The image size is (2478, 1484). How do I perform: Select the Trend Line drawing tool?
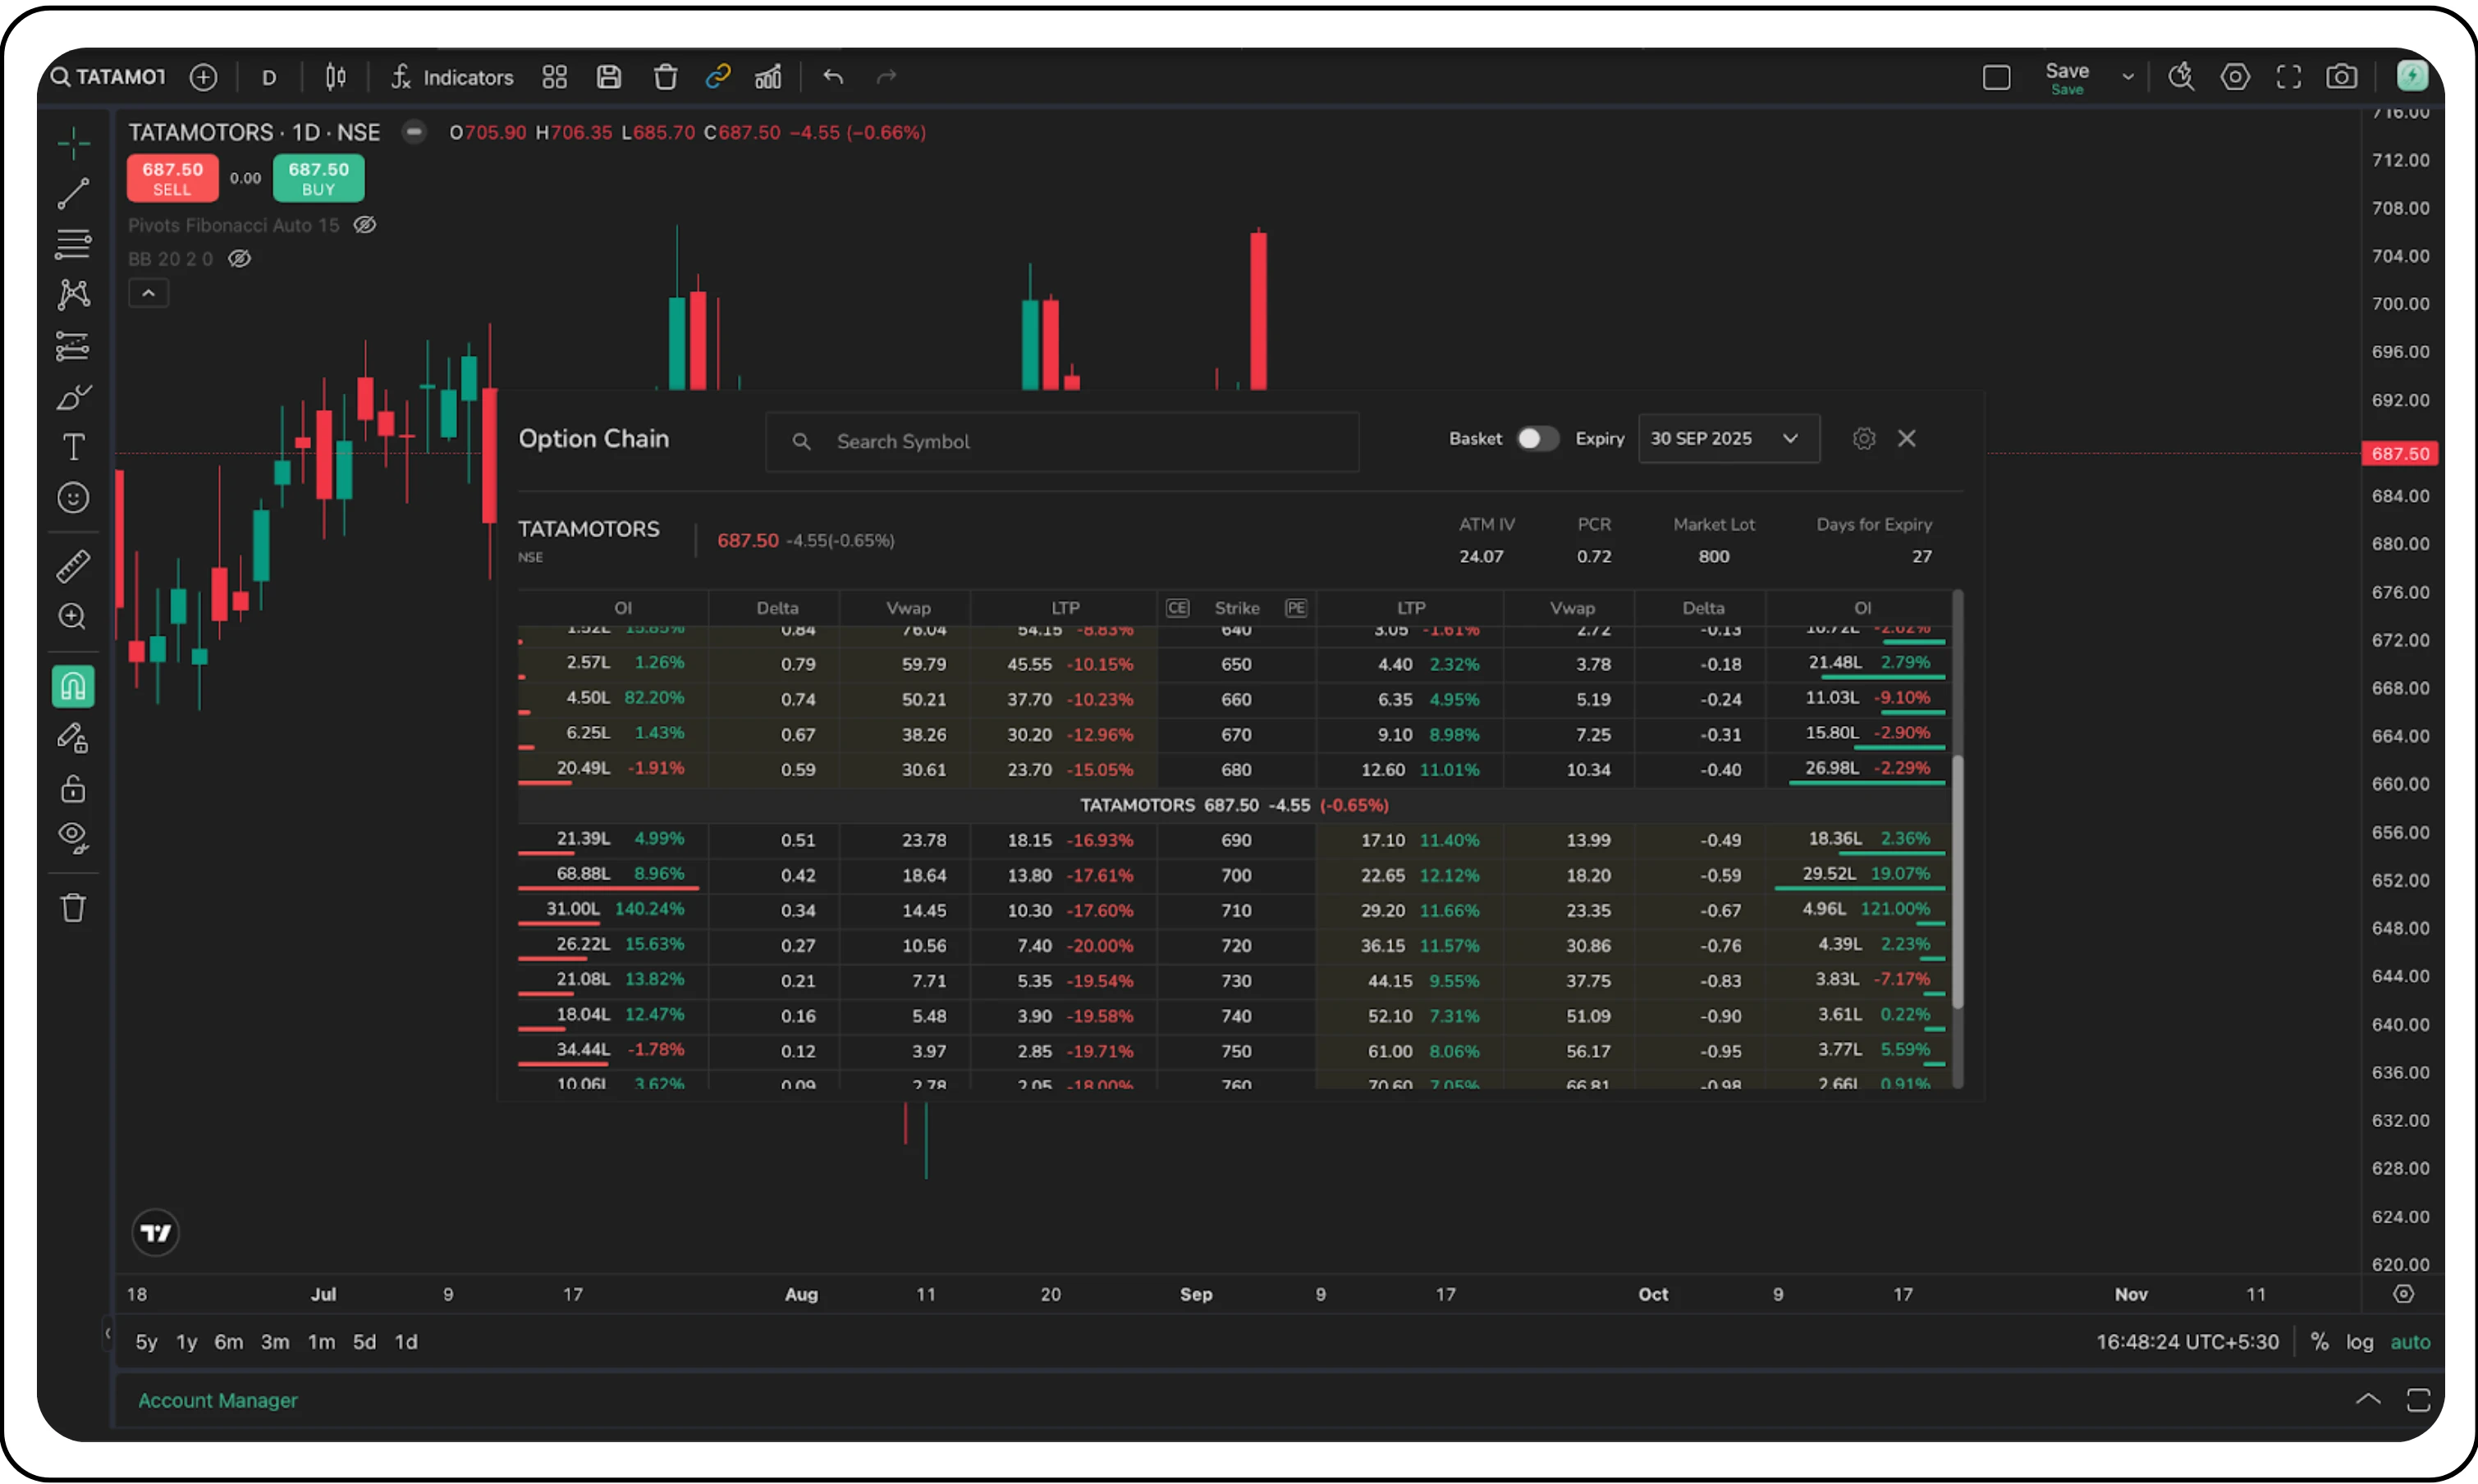click(73, 193)
